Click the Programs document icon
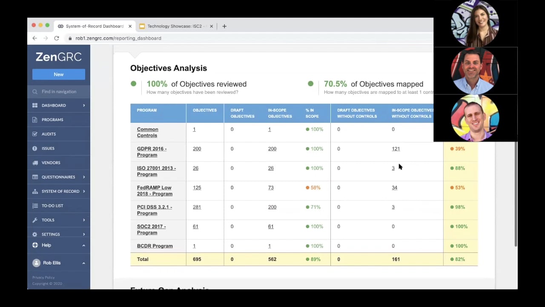The width and height of the screenshot is (545, 307). pos(35,120)
